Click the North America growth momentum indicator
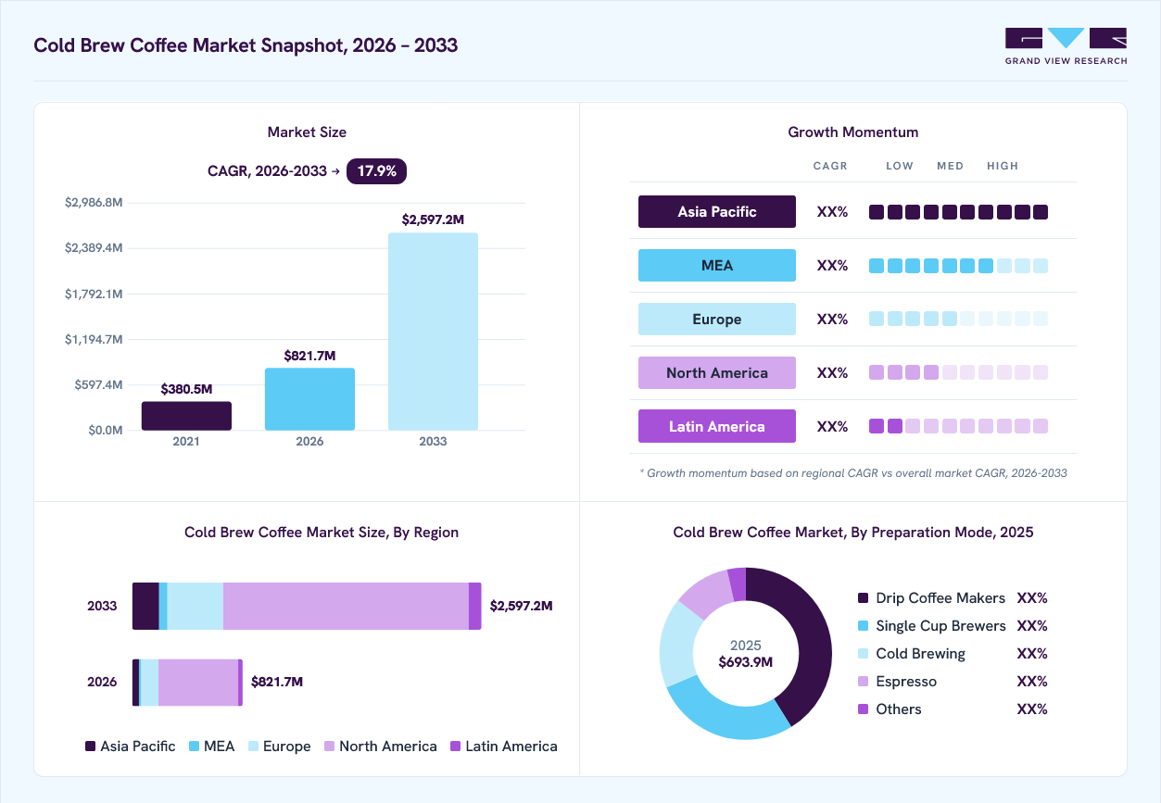 (958, 372)
